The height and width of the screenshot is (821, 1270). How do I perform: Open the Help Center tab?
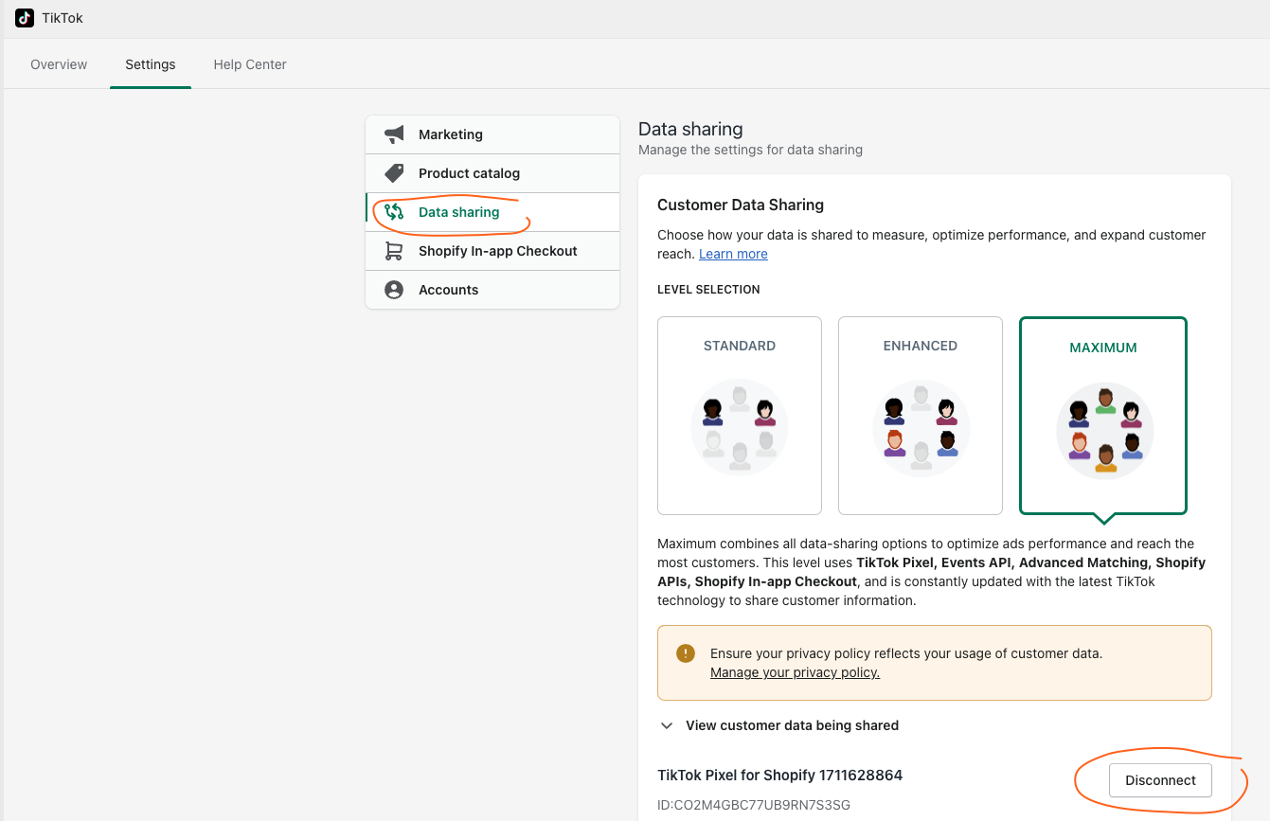(x=250, y=64)
